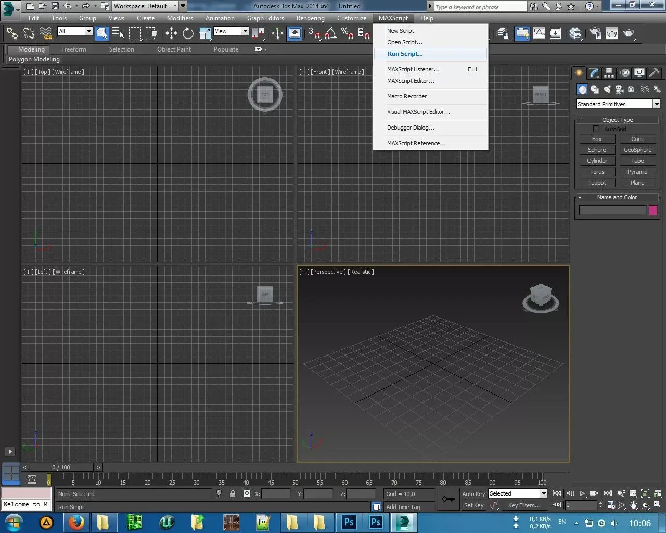666x533 pixels.
Task: Select the Helpers category icon
Action: coord(632,90)
